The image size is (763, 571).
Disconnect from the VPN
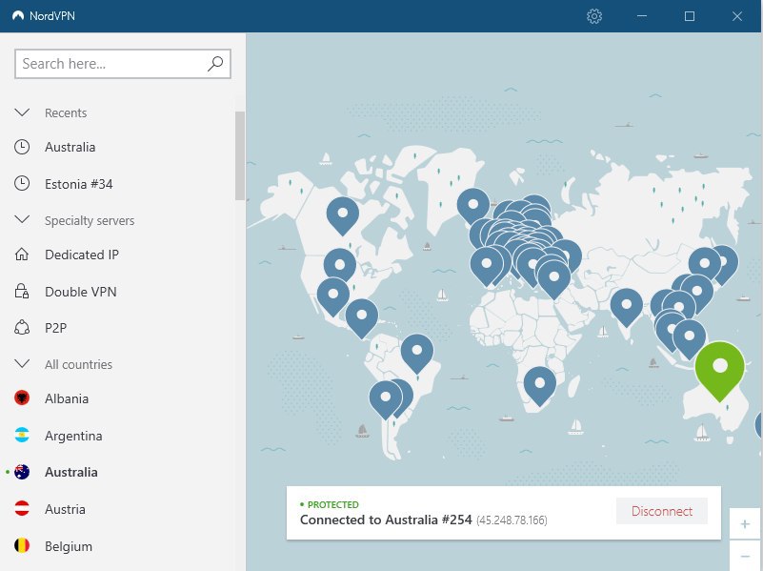[662, 511]
